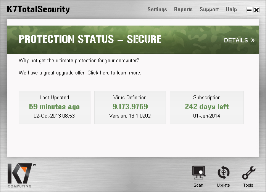Open the Tools wrench icon
The image size is (266, 192).
pos(248,174)
